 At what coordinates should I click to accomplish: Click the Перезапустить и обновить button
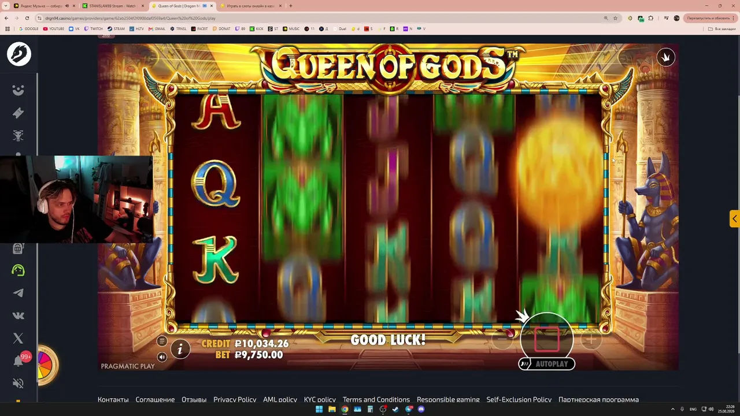pyautogui.click(x=711, y=18)
